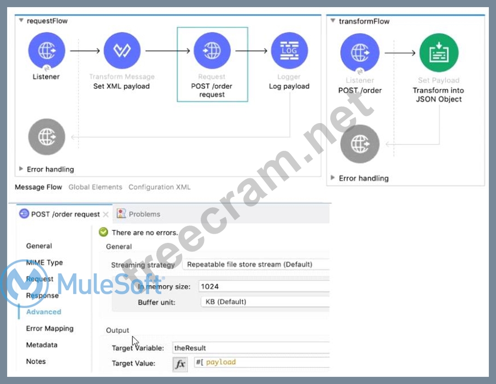Expand Error handling in requestFlow
Image resolution: width=496 pixels, height=384 pixels.
coord(21,169)
